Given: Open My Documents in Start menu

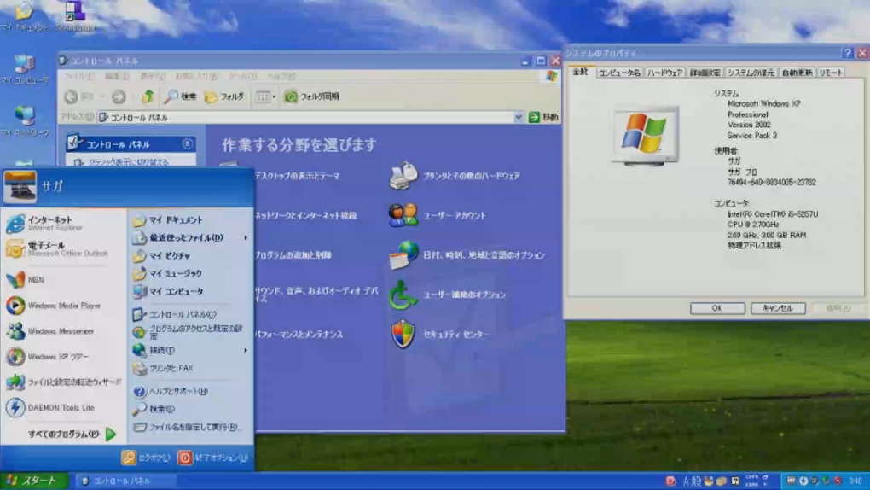Looking at the screenshot, I should pyautogui.click(x=168, y=220).
